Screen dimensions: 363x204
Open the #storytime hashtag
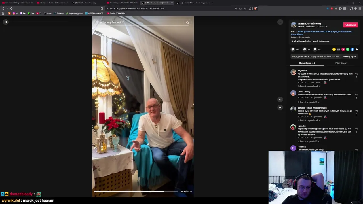[304, 31]
